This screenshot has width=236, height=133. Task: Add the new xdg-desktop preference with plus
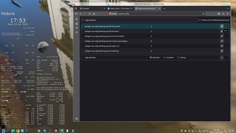pyautogui.click(x=222, y=58)
